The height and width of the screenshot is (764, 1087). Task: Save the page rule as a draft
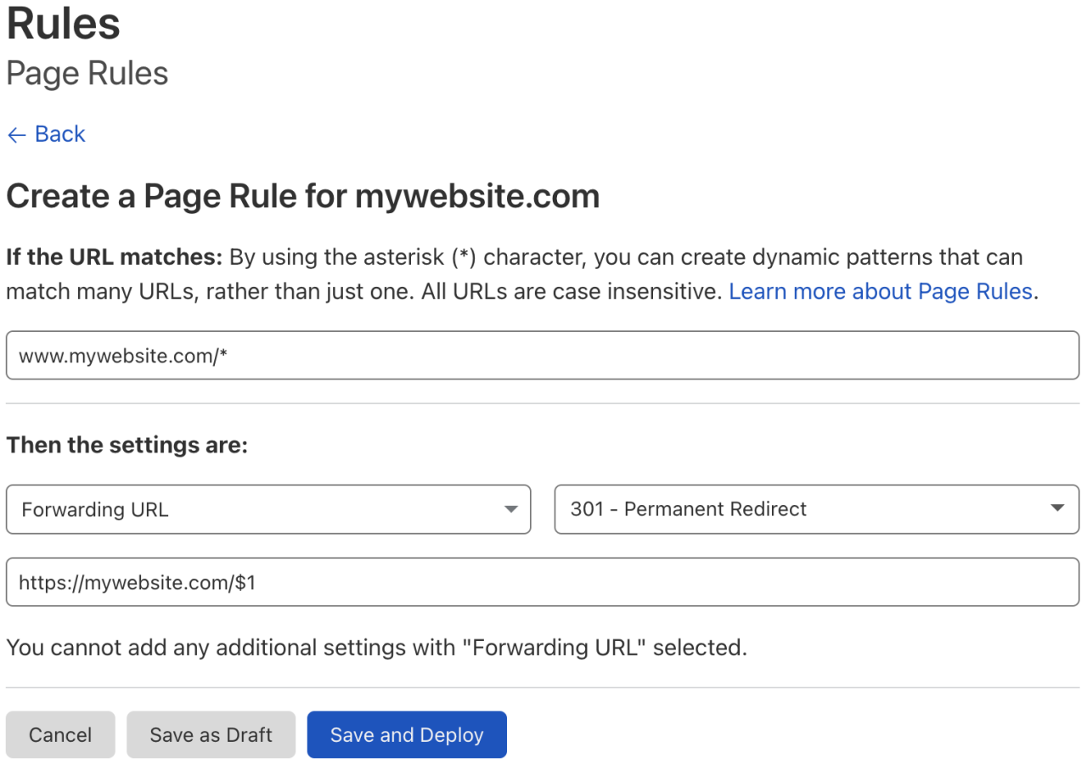point(211,734)
